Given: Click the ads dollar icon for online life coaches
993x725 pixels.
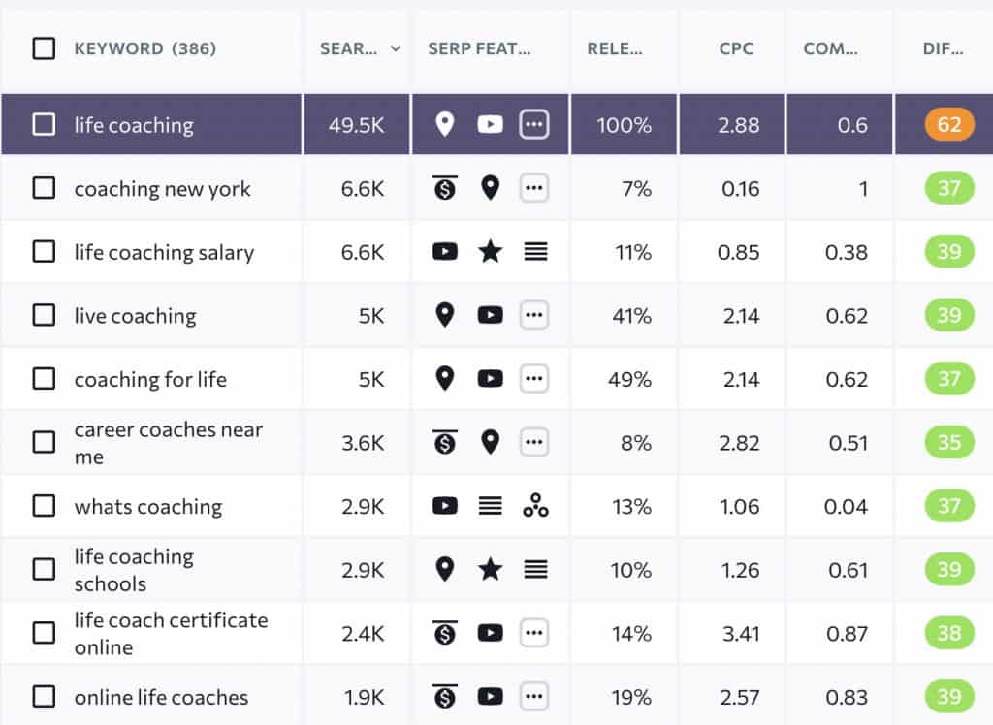Looking at the screenshot, I should tap(444, 696).
